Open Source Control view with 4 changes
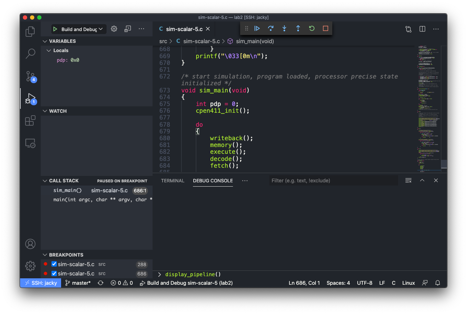This screenshot has height=314, width=467. pos(30,76)
